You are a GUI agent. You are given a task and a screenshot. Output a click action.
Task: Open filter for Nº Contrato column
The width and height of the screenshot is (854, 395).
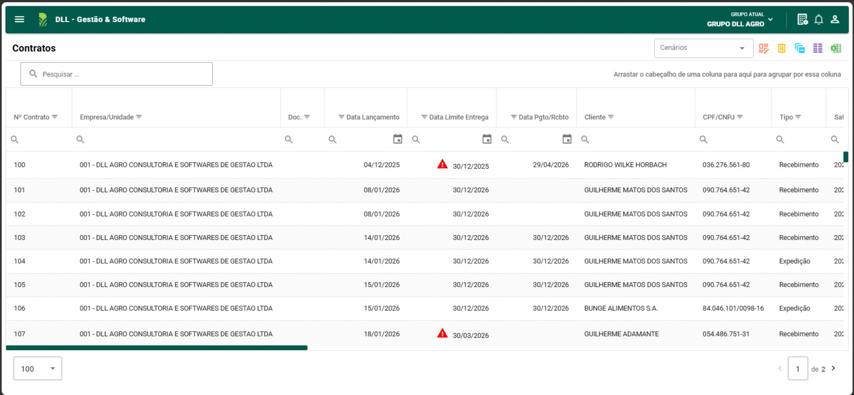[55, 117]
